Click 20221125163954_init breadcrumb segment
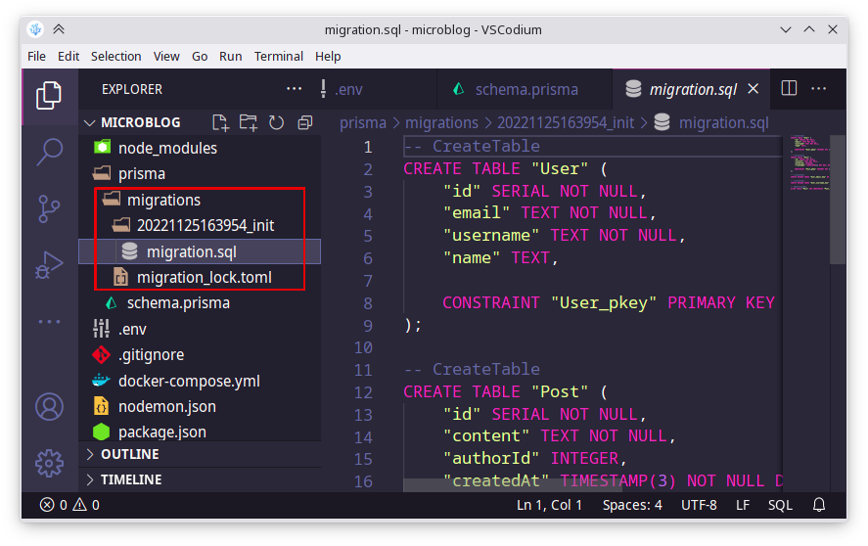Screen dimensions: 868x546 [566, 123]
